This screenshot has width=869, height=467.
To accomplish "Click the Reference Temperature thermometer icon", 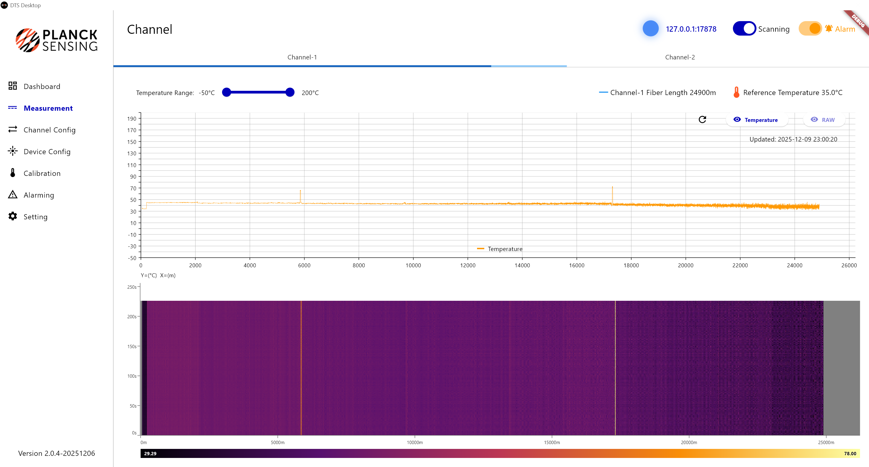I will (736, 92).
